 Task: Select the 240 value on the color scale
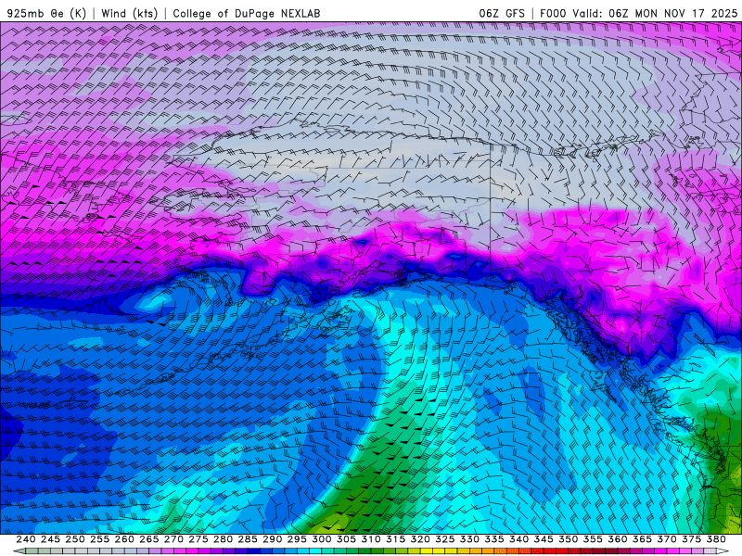(x=26, y=539)
